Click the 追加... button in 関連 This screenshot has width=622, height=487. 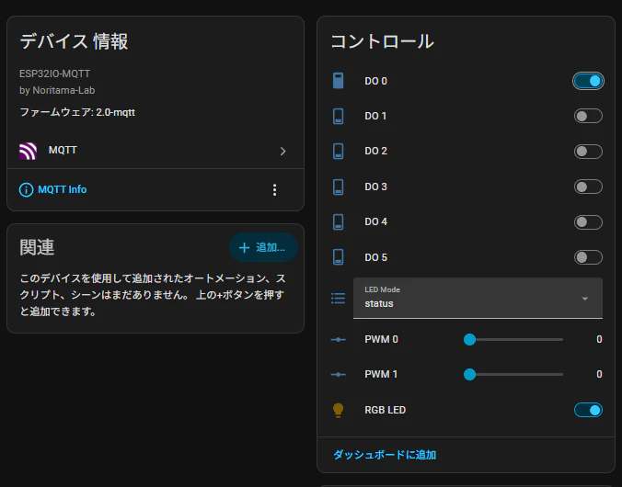click(263, 247)
